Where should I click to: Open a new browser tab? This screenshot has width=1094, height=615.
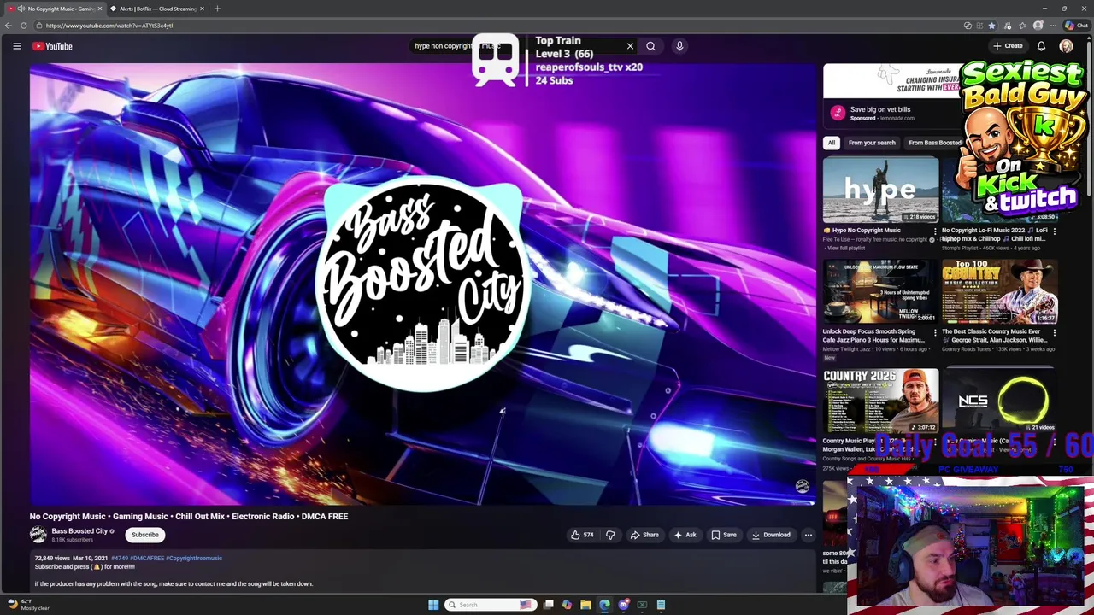click(217, 9)
